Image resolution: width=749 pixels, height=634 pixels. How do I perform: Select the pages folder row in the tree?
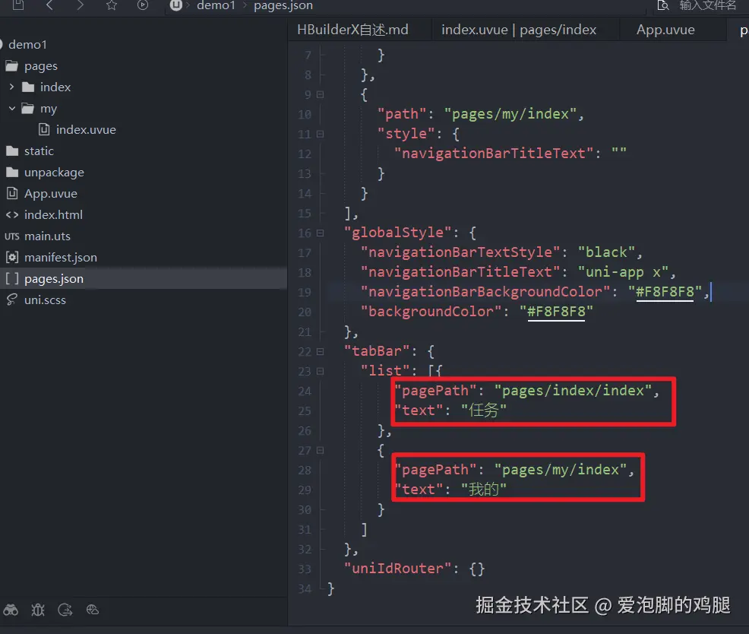pyautogui.click(x=144, y=65)
